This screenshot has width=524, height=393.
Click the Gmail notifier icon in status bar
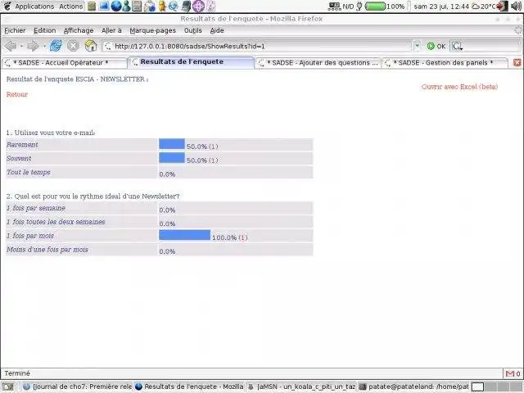click(510, 373)
